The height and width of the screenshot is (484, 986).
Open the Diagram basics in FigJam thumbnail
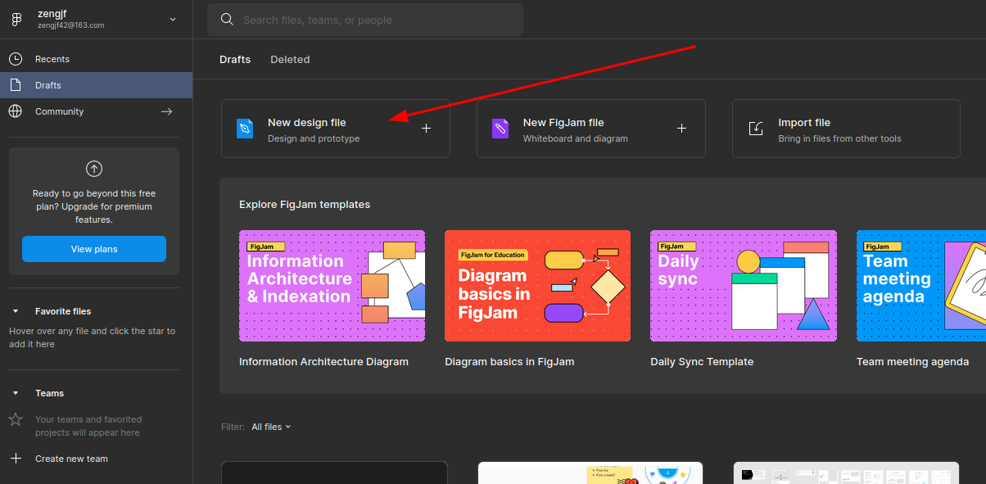pyautogui.click(x=537, y=286)
